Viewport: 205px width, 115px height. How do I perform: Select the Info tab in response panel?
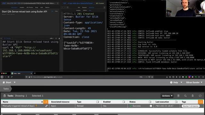(79, 7)
